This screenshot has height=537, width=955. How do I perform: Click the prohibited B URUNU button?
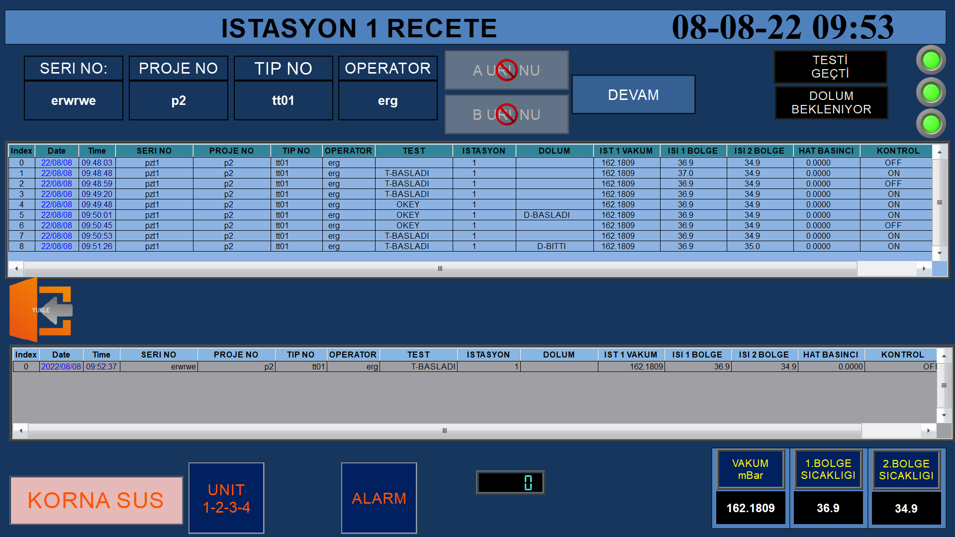506,114
